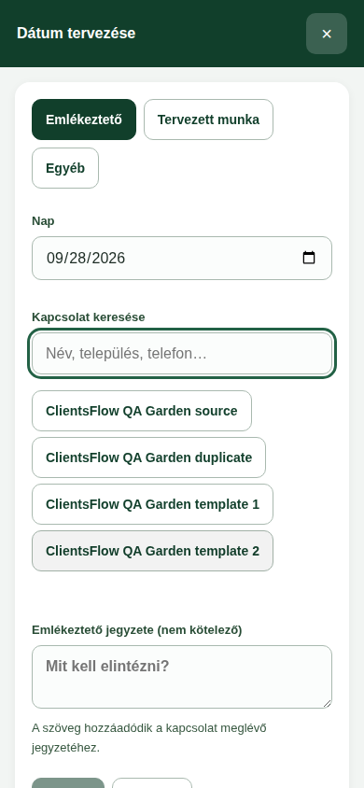
Task: Click the 'Dátum tervezése' title
Action: (77, 34)
